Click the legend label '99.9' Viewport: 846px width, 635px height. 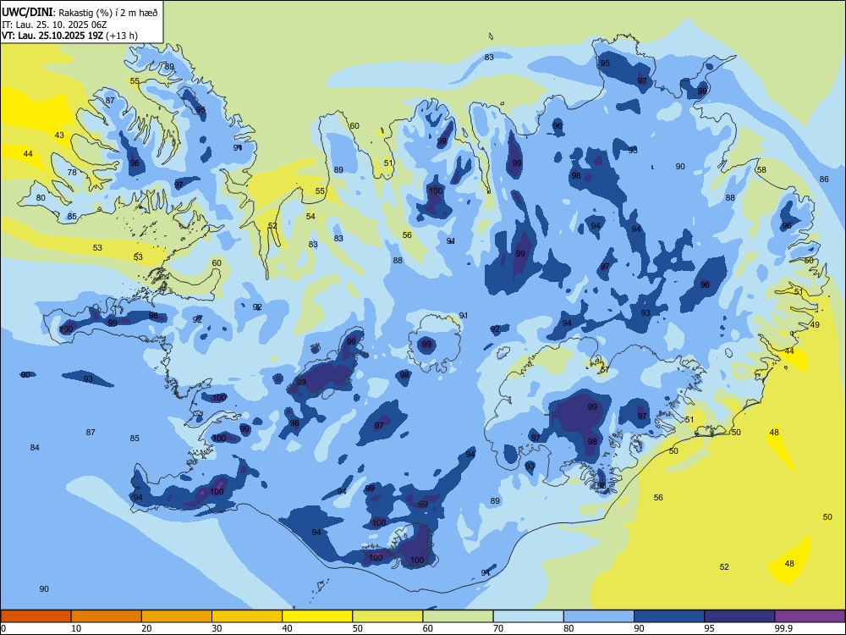coord(783,628)
